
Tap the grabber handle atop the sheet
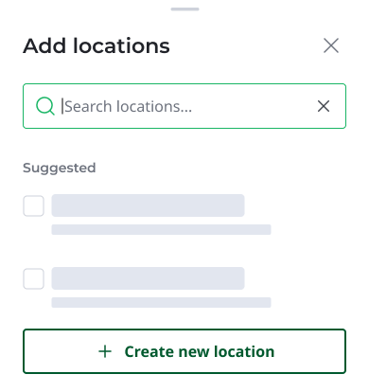pos(184,9)
